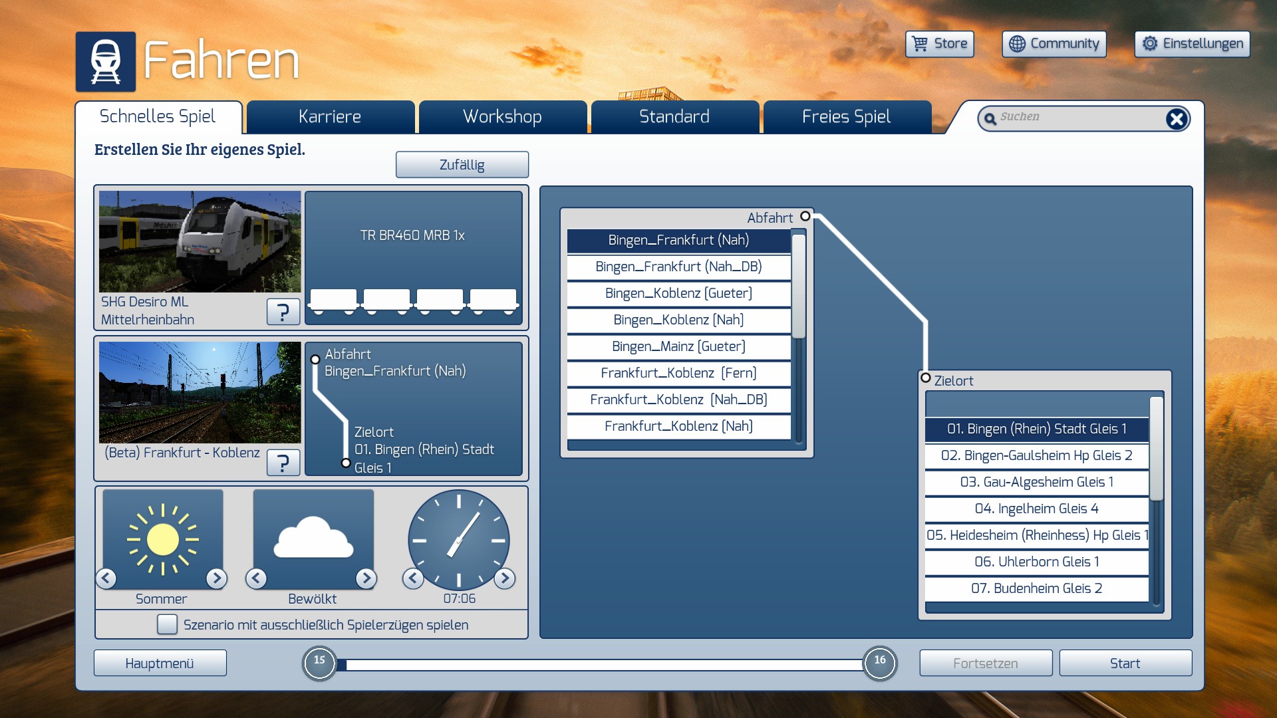Open the question mark info for Frankfurt - Koblenz route
Viewport: 1277px width, 718px height.
tap(283, 462)
